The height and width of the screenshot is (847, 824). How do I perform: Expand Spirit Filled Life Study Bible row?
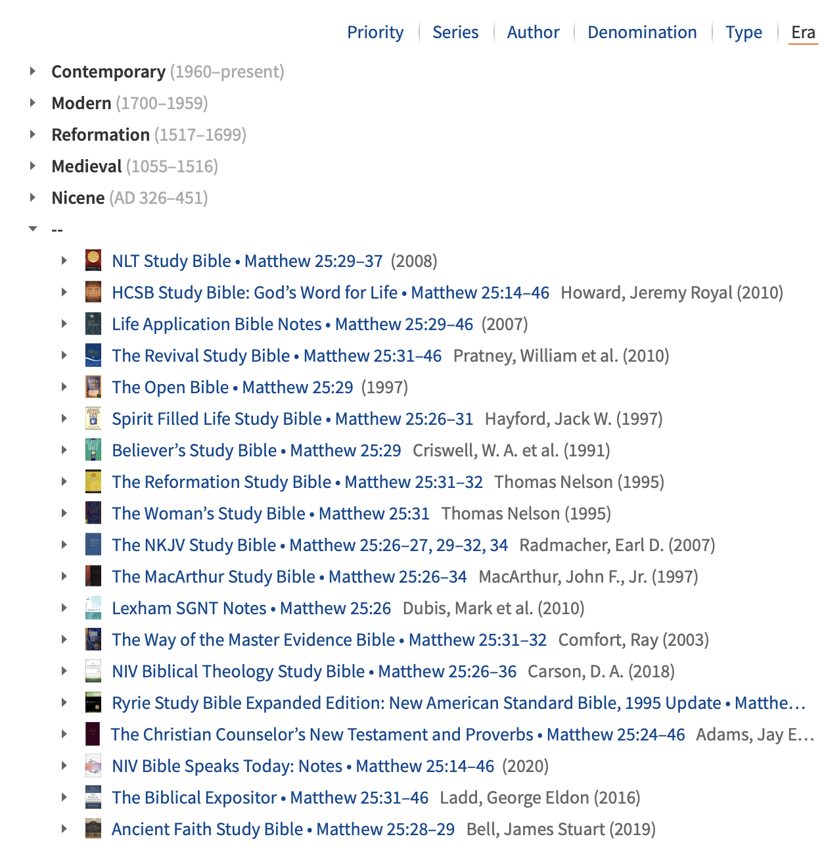point(64,418)
